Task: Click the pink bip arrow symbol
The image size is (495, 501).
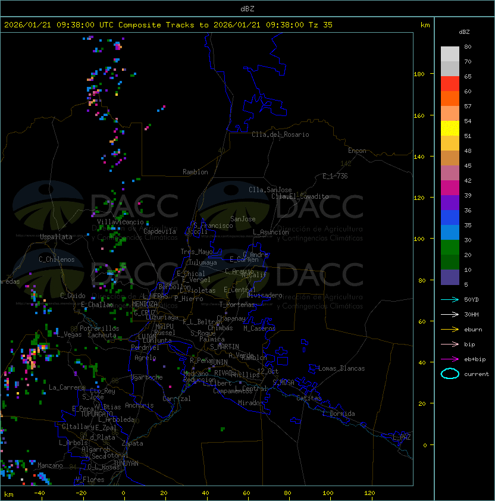Action: [x=450, y=344]
